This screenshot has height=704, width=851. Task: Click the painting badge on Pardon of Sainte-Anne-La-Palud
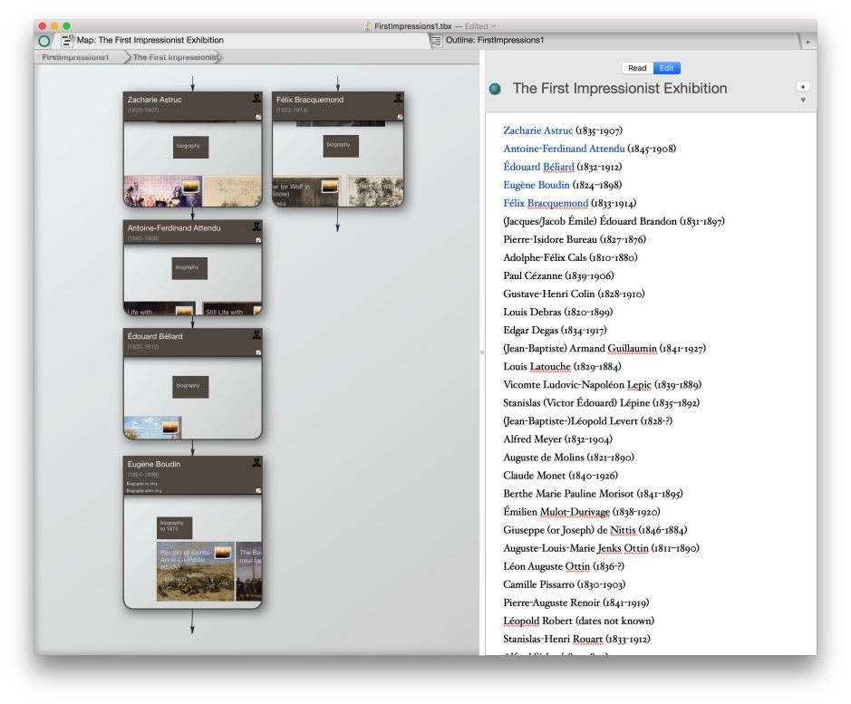(x=222, y=552)
